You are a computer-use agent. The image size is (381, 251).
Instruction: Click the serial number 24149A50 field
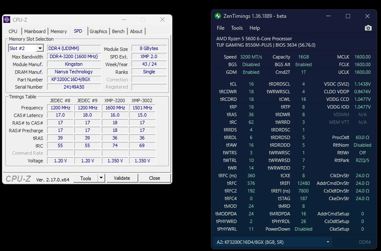[74, 87]
